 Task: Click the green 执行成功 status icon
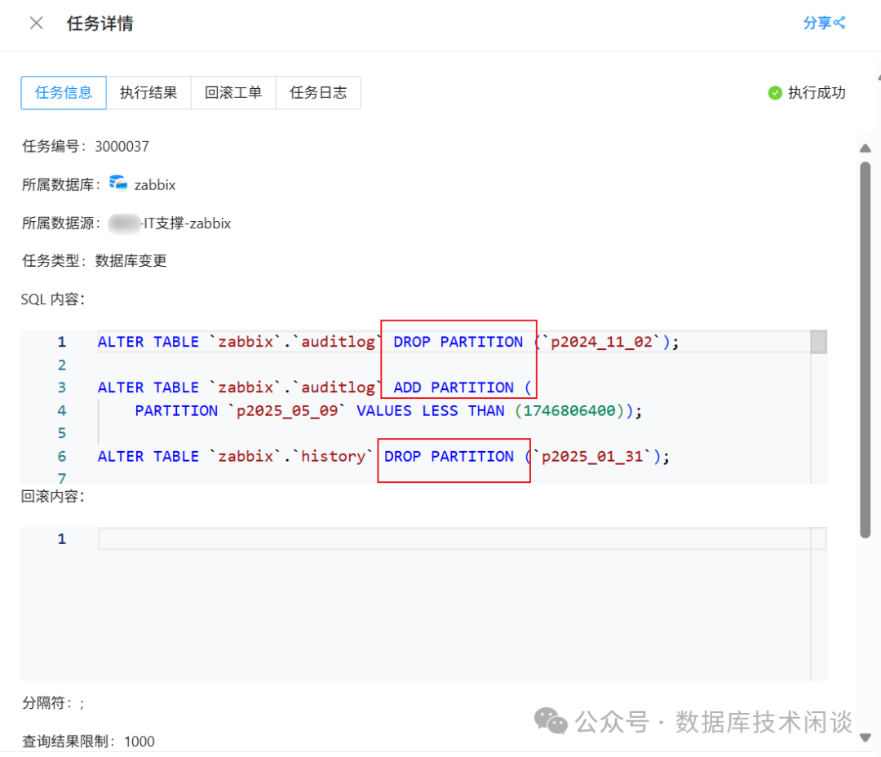tap(775, 93)
